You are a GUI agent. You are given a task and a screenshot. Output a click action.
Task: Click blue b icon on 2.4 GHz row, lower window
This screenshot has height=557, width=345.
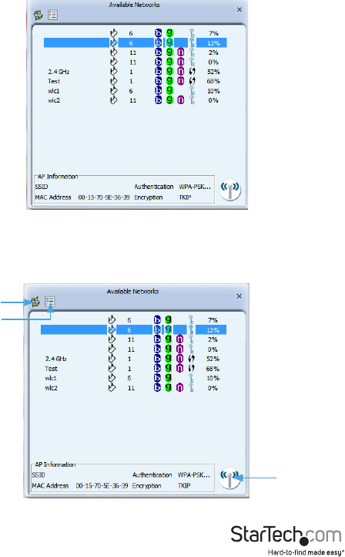pyautogui.click(x=157, y=359)
